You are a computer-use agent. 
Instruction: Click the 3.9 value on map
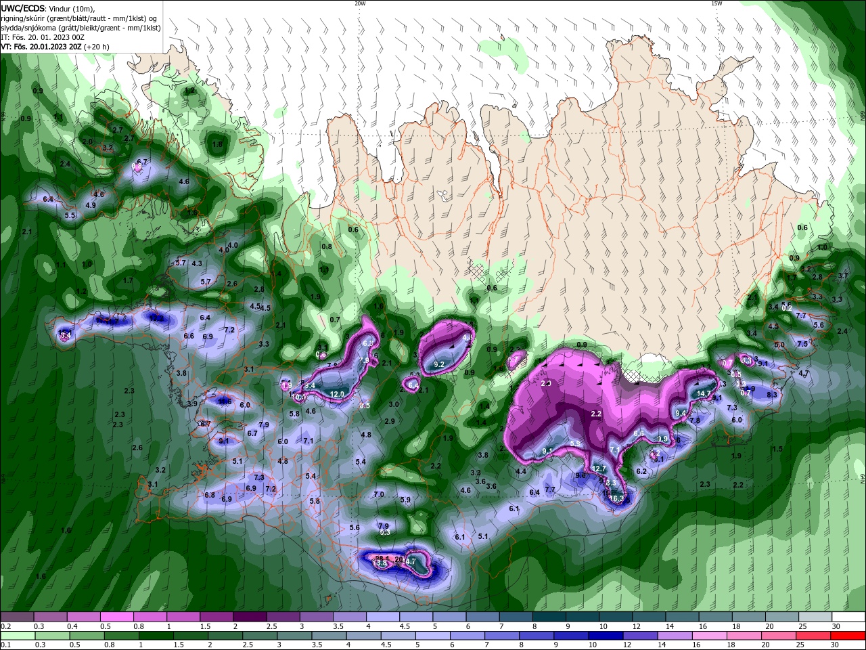(x=192, y=404)
